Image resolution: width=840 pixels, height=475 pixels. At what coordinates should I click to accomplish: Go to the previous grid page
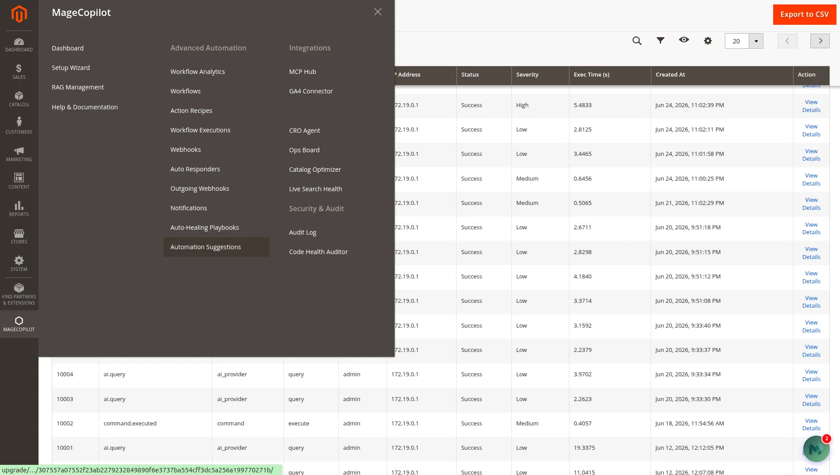[787, 41]
